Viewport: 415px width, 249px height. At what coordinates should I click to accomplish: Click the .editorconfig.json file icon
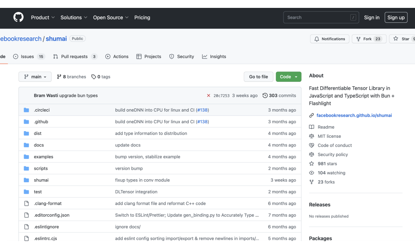click(x=27, y=215)
